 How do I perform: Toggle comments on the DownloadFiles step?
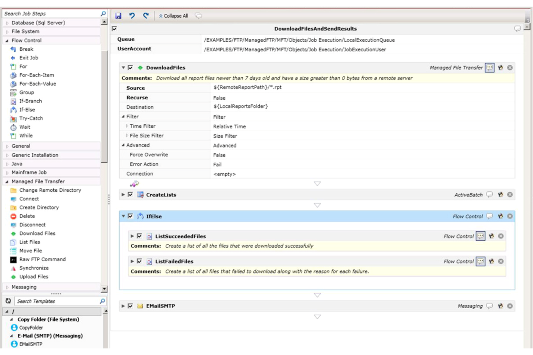(489, 67)
